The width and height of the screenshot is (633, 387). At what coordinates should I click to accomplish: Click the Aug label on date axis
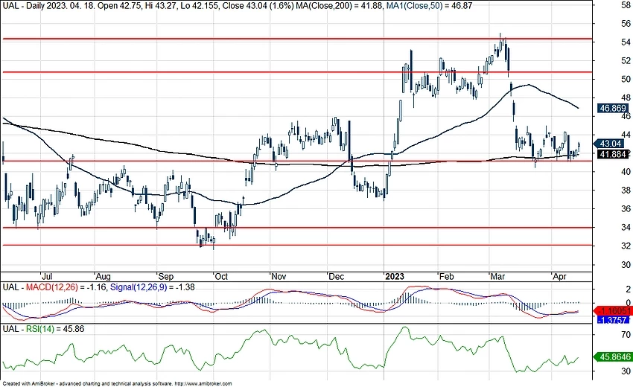point(103,276)
